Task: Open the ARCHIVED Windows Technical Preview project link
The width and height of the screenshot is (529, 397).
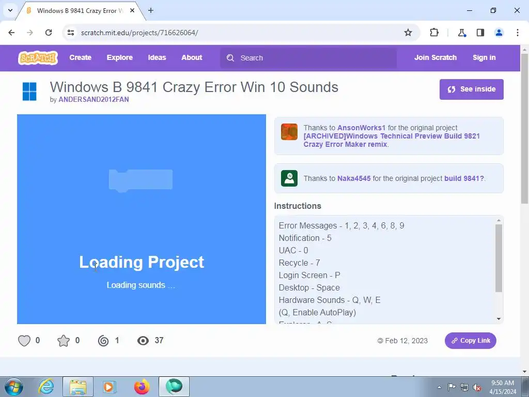Action: (392, 140)
